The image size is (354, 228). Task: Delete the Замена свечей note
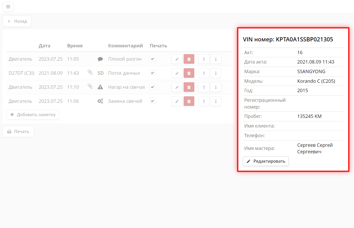click(189, 101)
